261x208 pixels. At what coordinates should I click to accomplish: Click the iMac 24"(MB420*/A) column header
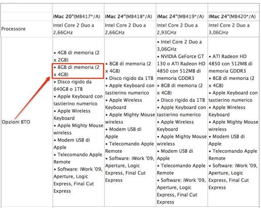tap(232, 17)
